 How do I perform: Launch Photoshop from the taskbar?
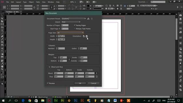(x=75, y=100)
